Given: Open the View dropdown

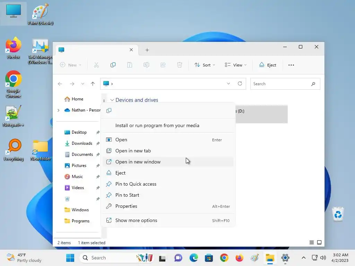Looking at the screenshot, I should [236, 65].
